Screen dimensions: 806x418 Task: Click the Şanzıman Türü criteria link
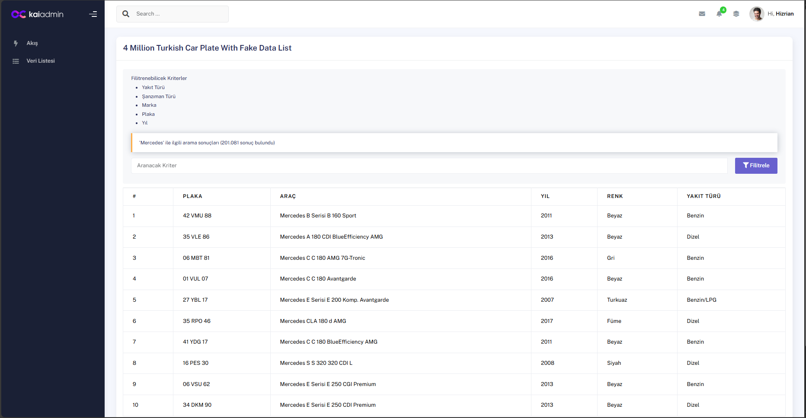[x=159, y=96]
